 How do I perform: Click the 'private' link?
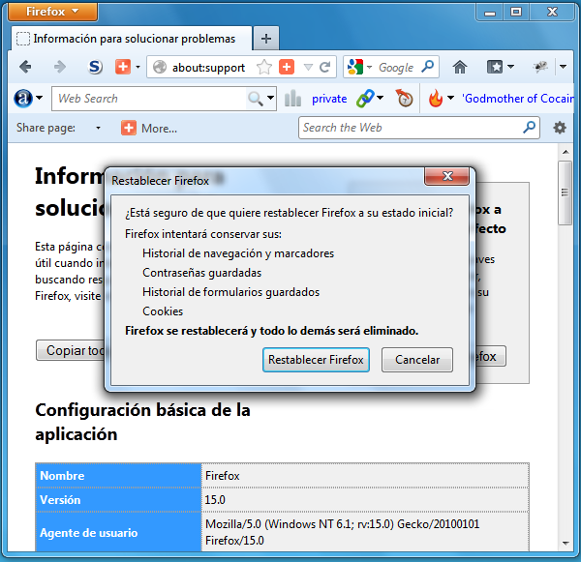(x=329, y=99)
